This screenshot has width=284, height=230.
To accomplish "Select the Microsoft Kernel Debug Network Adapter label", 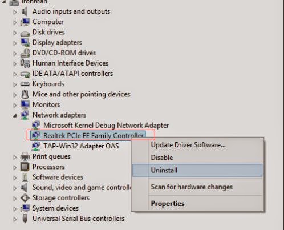I will (x=106, y=126).
